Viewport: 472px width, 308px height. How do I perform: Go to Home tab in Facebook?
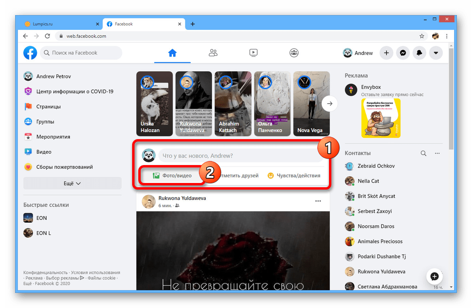click(x=172, y=53)
